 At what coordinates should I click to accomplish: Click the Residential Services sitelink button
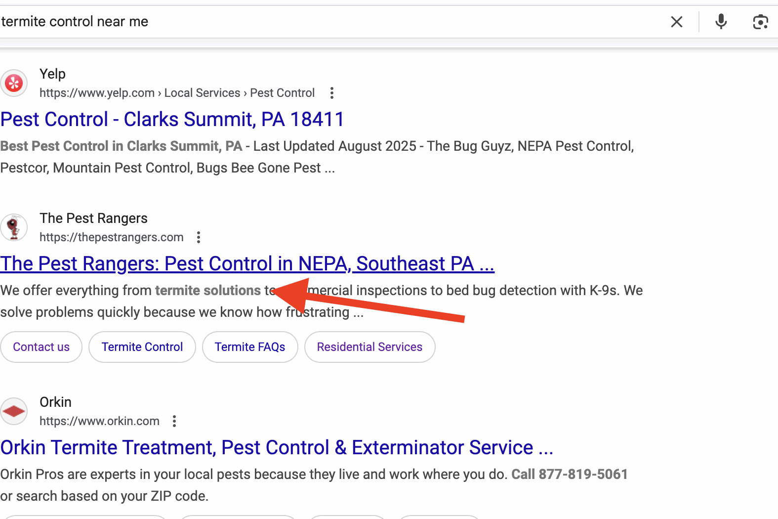click(369, 347)
